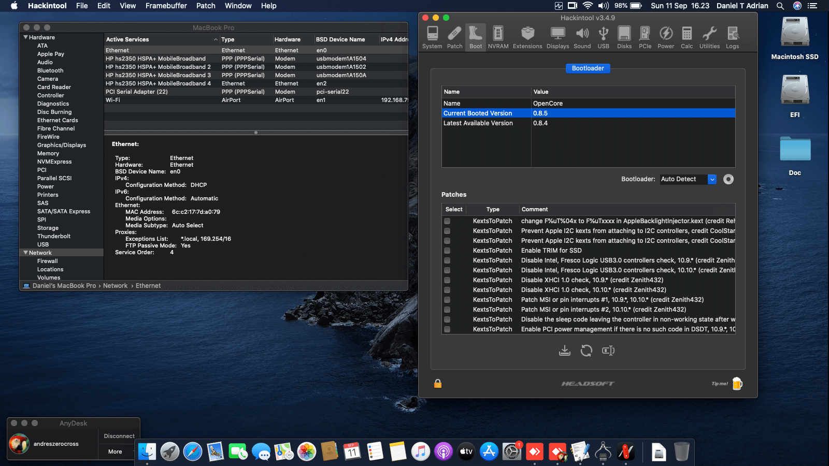Image resolution: width=829 pixels, height=466 pixels.
Task: Click the More button in AnyDesk
Action: [115, 452]
